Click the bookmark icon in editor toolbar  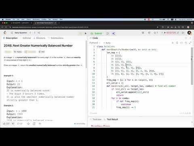coord(177,43)
